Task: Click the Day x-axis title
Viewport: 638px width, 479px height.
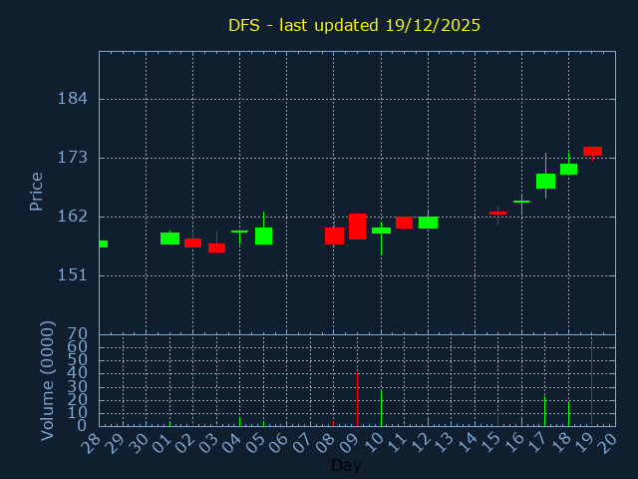Action: pos(346,466)
